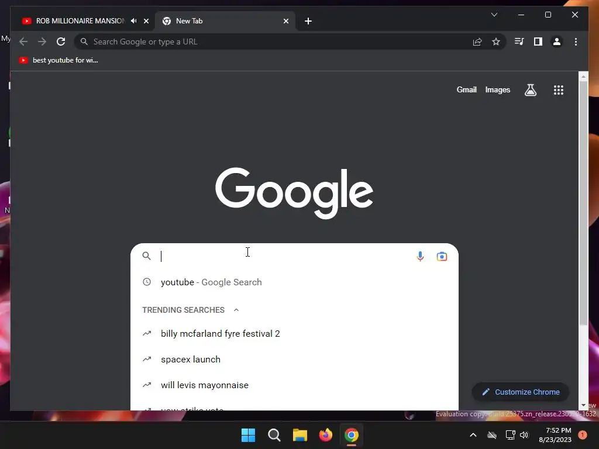This screenshot has height=449, width=599.
Task: Open a new tab with plus button
Action: coord(308,21)
